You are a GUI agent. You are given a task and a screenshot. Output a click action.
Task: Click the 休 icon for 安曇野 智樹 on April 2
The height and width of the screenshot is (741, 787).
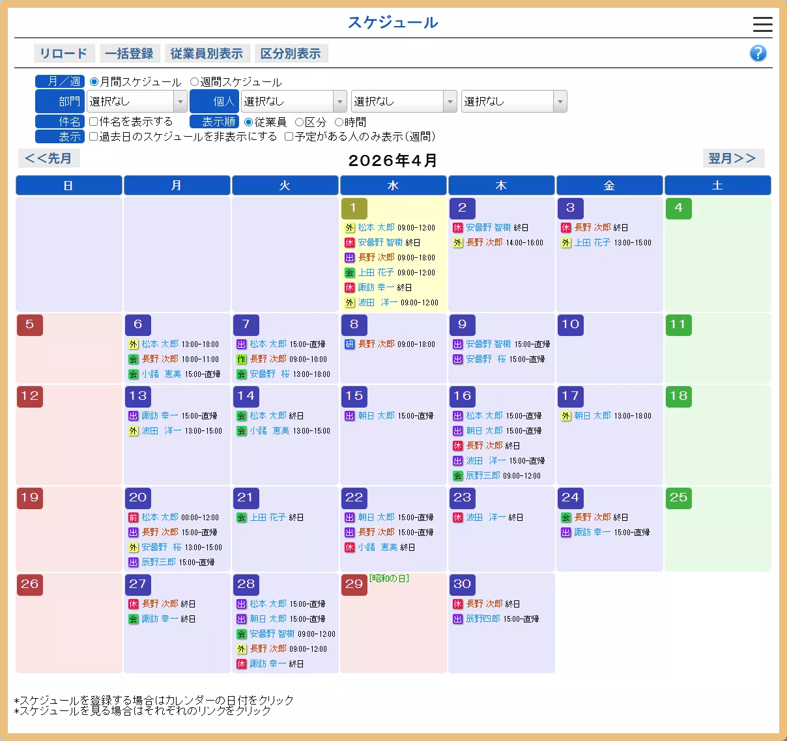click(x=458, y=228)
